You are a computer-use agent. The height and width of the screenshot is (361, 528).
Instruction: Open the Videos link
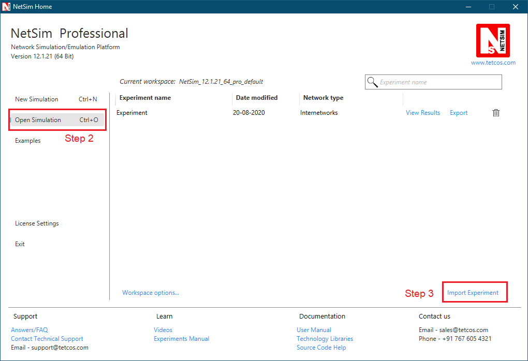163,330
